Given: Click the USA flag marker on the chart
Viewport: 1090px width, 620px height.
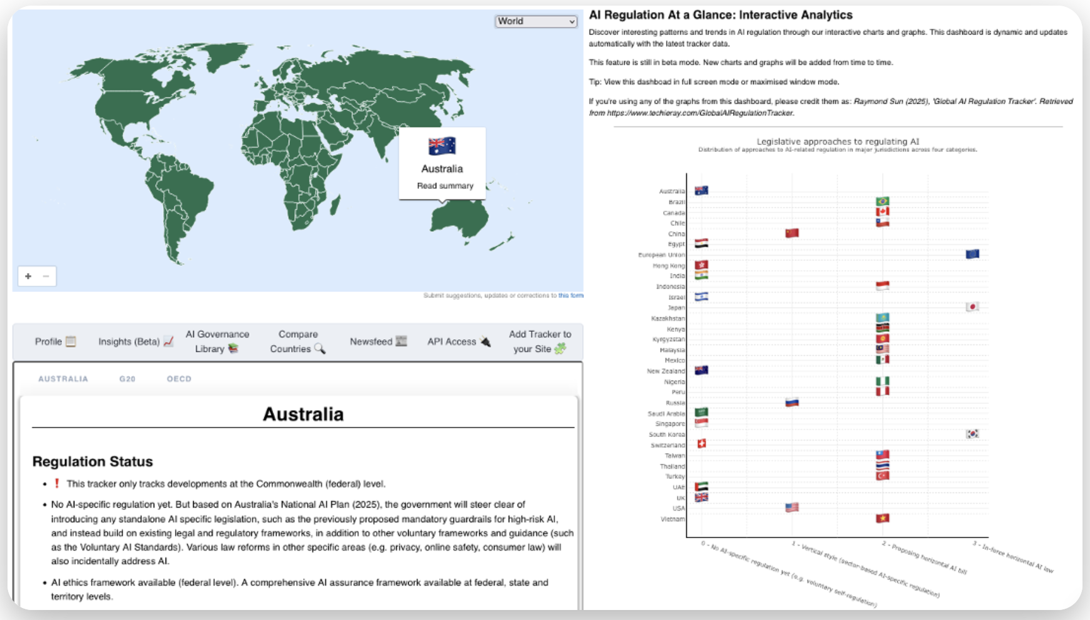Looking at the screenshot, I should pos(792,507).
